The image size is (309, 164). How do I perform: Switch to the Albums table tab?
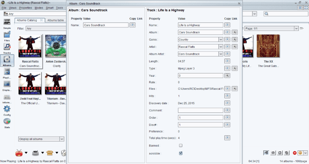click(56, 20)
